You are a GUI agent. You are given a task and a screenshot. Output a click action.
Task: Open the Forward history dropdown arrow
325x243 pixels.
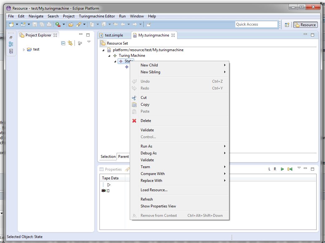coord(141,24)
